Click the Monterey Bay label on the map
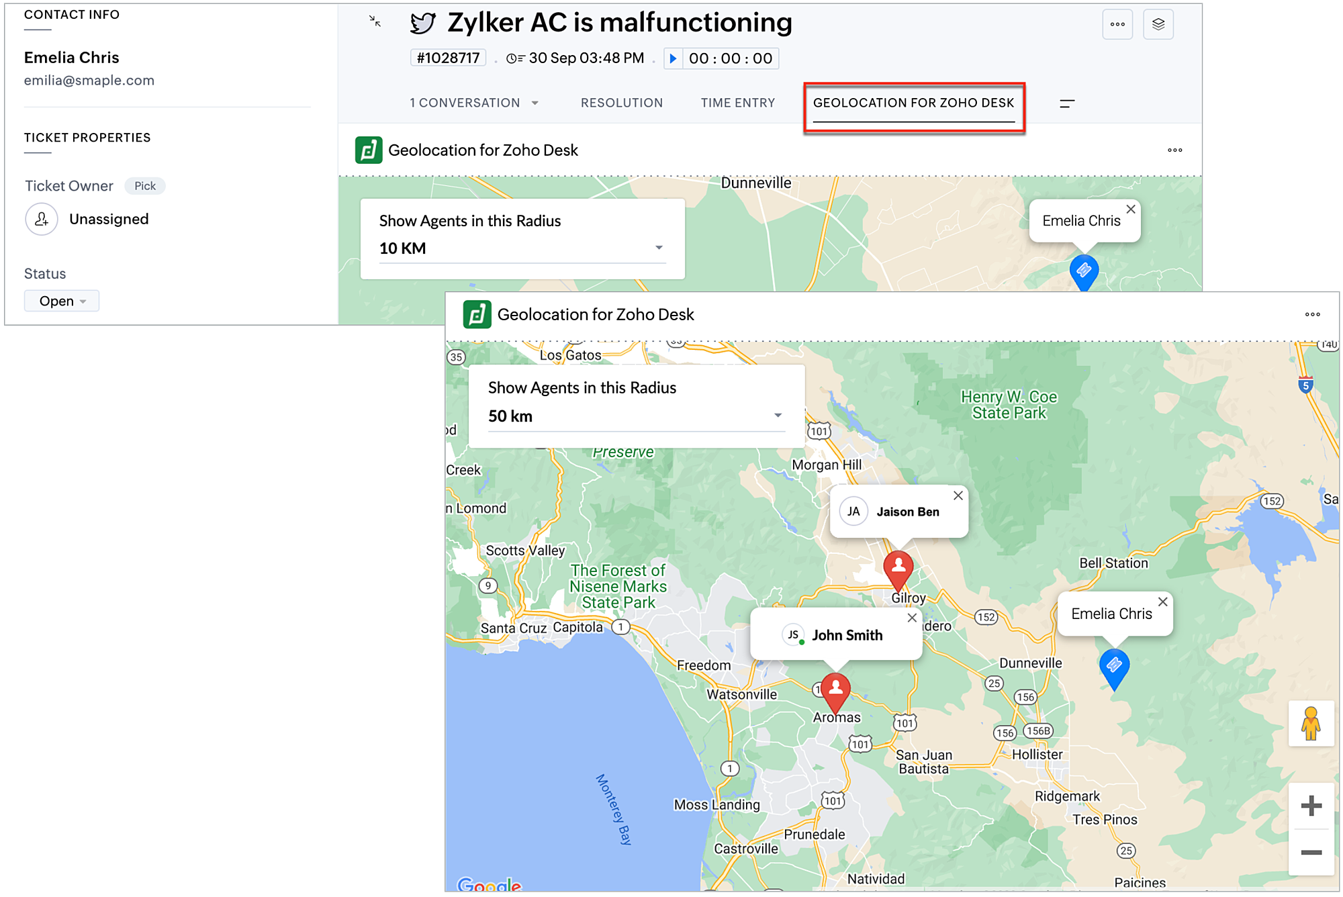1343x897 pixels. tap(614, 809)
